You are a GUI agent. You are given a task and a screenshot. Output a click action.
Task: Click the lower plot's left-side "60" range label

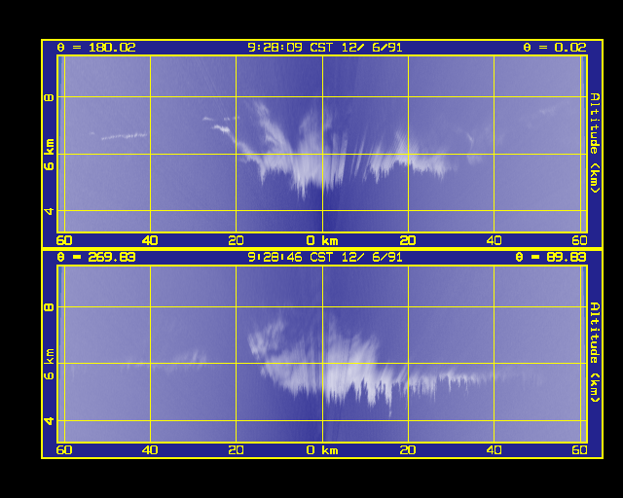pyautogui.click(x=64, y=450)
